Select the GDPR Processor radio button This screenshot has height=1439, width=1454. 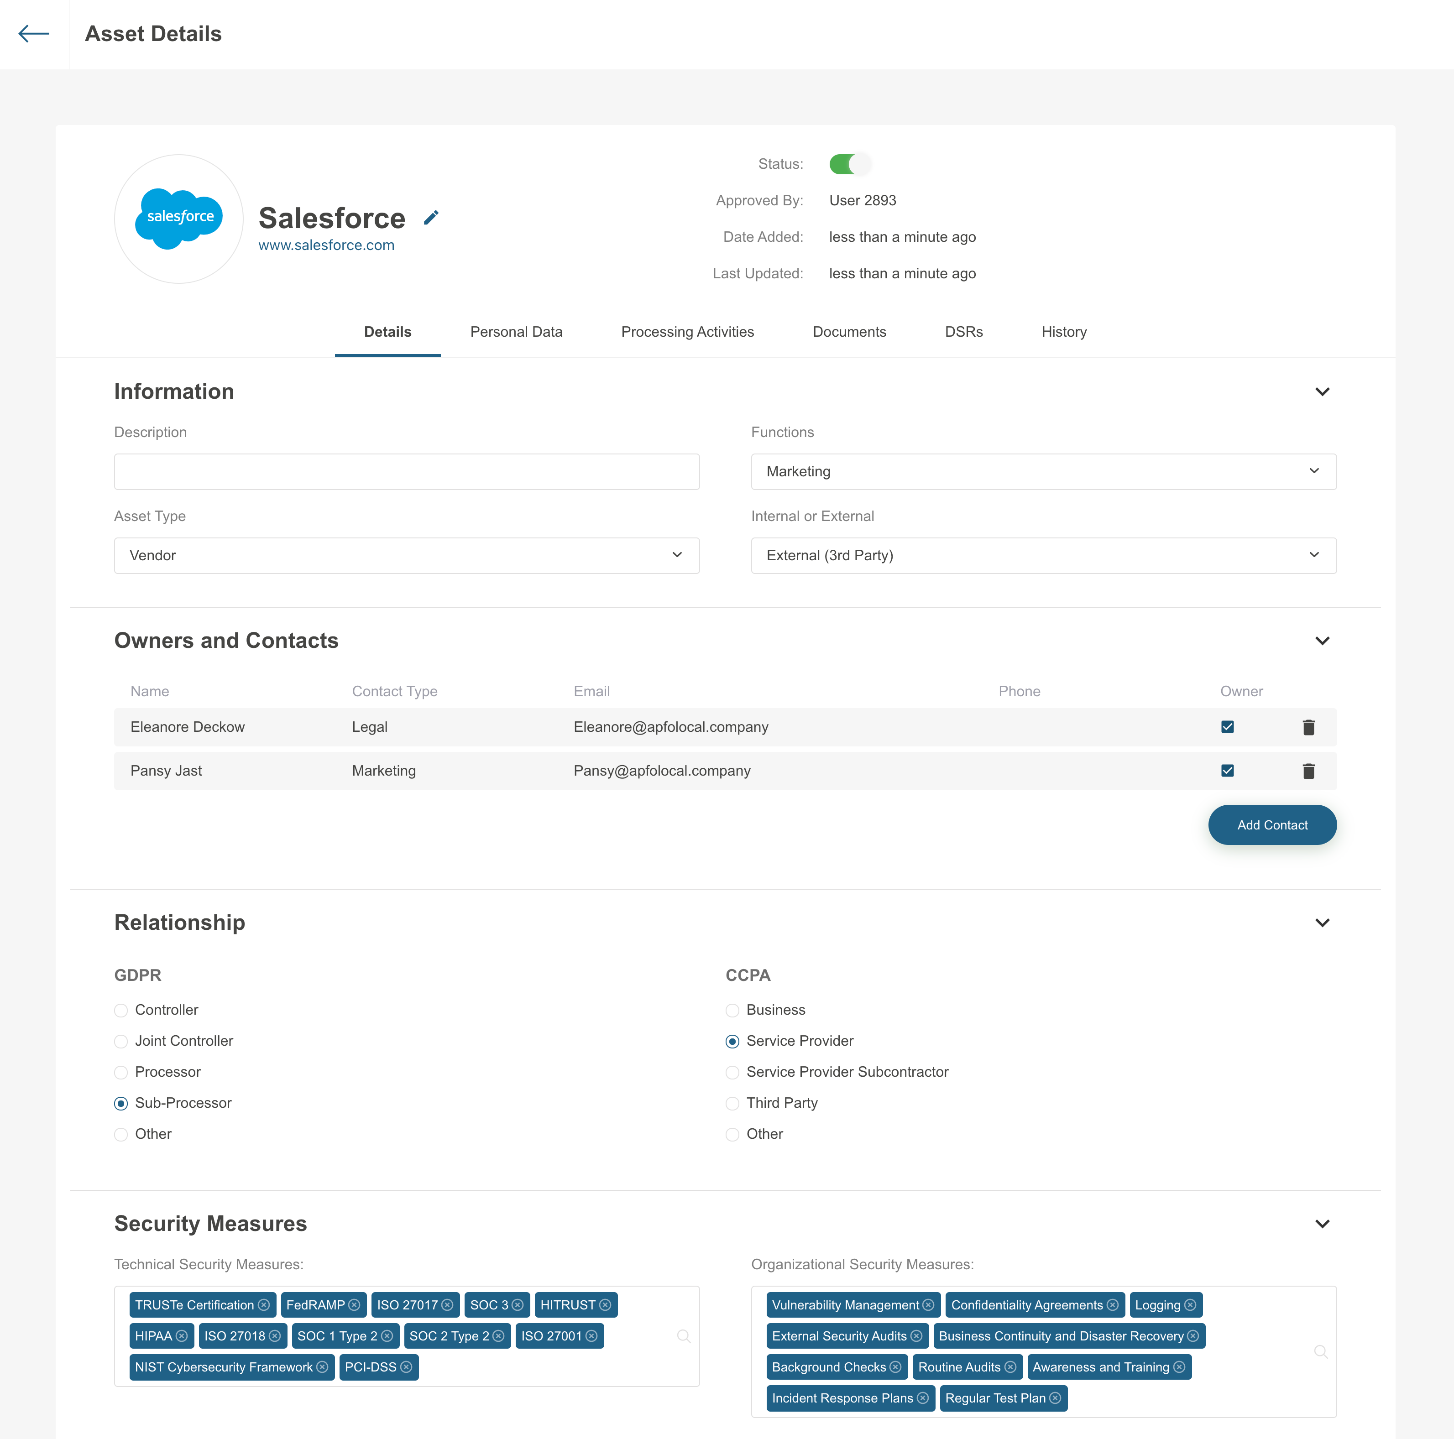coord(121,1073)
